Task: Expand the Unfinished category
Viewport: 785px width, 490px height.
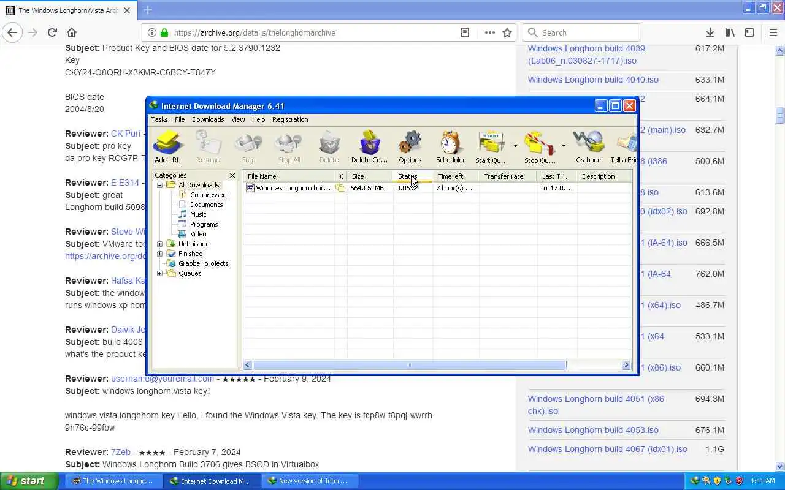Action: coord(159,244)
